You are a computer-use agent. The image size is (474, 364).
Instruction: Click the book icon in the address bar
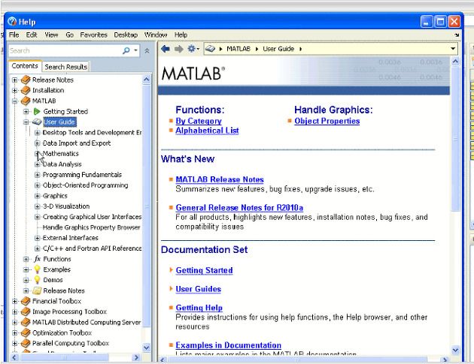click(x=211, y=49)
